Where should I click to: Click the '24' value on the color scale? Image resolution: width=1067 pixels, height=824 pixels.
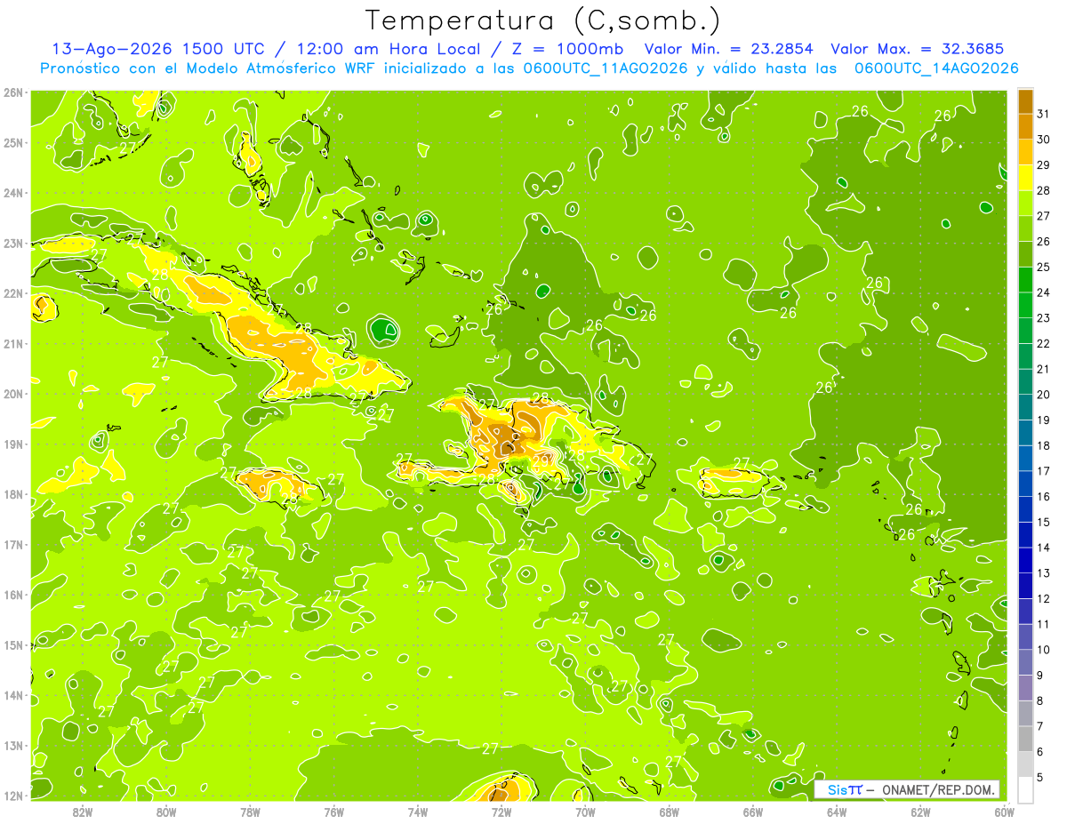(1043, 292)
